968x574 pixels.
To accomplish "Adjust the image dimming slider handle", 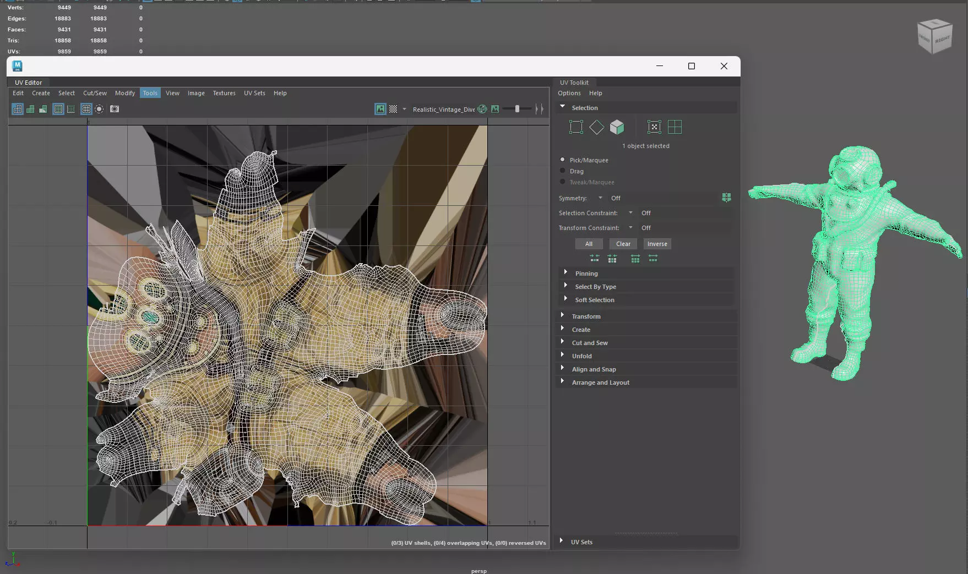I will [517, 109].
